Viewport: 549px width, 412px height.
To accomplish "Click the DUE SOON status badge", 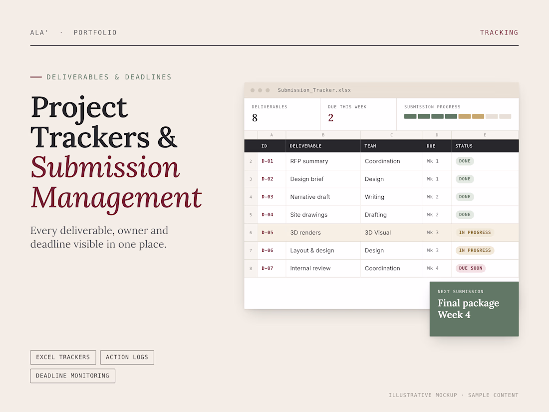I will [x=471, y=268].
